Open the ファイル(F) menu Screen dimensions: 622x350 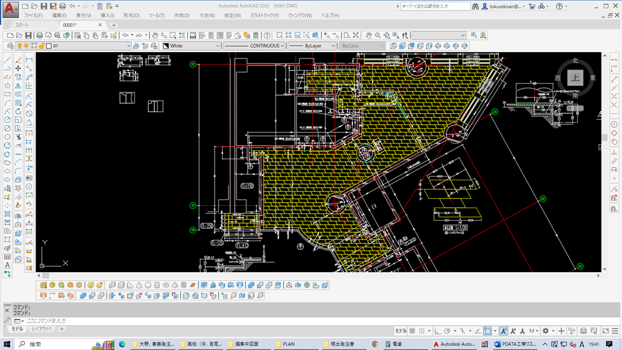(33, 16)
